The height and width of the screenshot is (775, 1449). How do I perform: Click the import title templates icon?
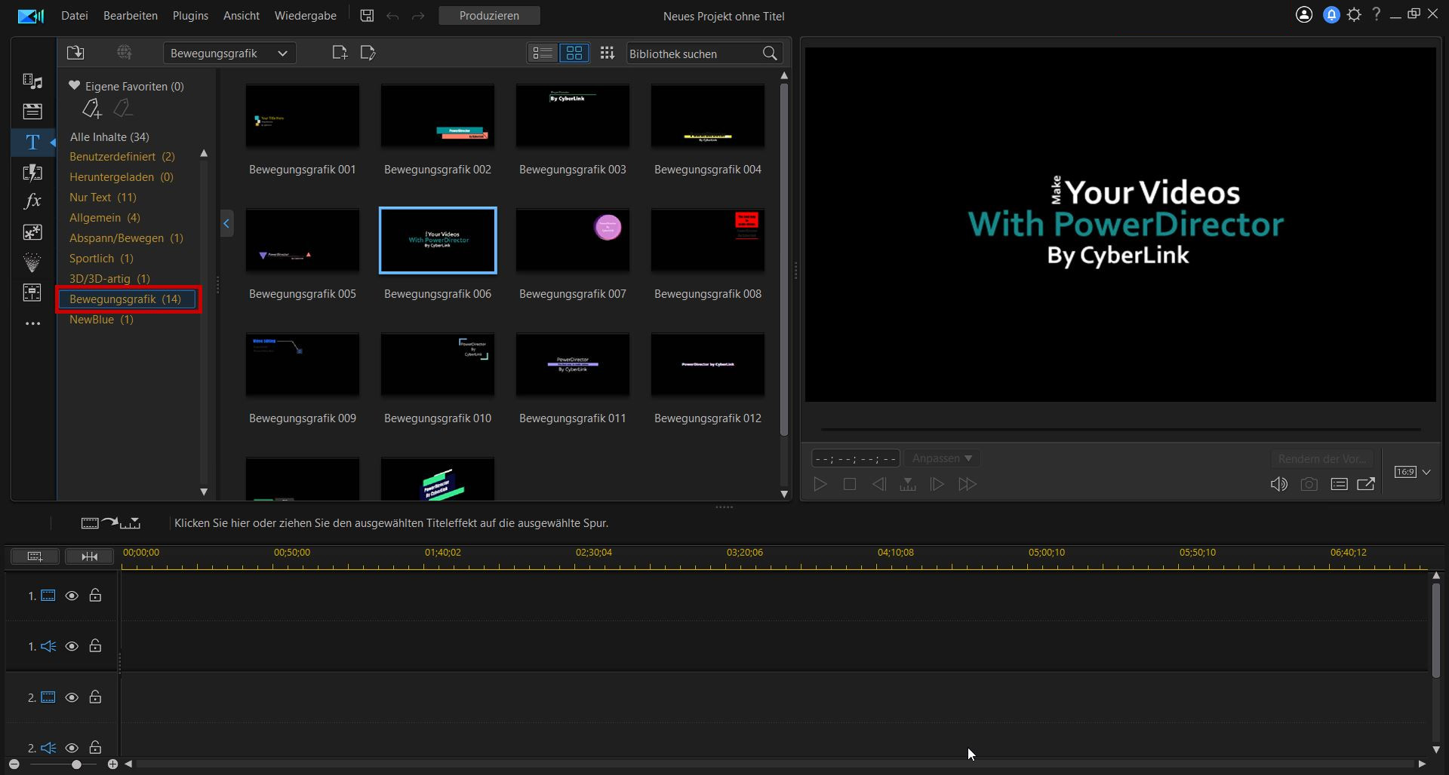[75, 53]
